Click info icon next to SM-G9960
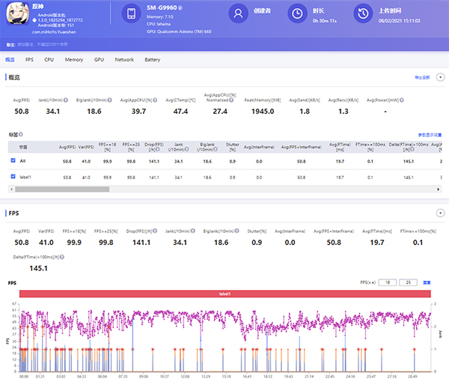Screen dimensions: 449x379 182,7
